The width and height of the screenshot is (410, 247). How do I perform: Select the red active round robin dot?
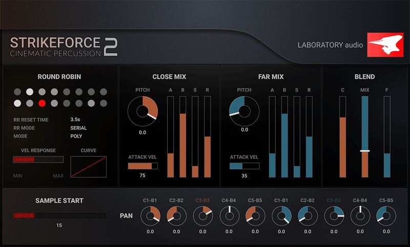click(42, 103)
